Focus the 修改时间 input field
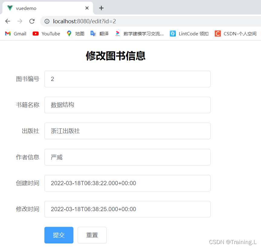Screen dimensions: 261x248 coord(127,209)
